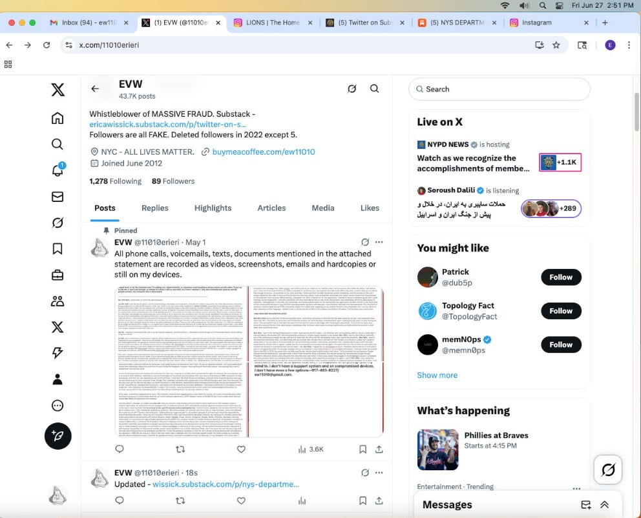Join Soroush Dalili live space
Image resolution: width=641 pixels, height=518 pixels.
[x=499, y=203]
